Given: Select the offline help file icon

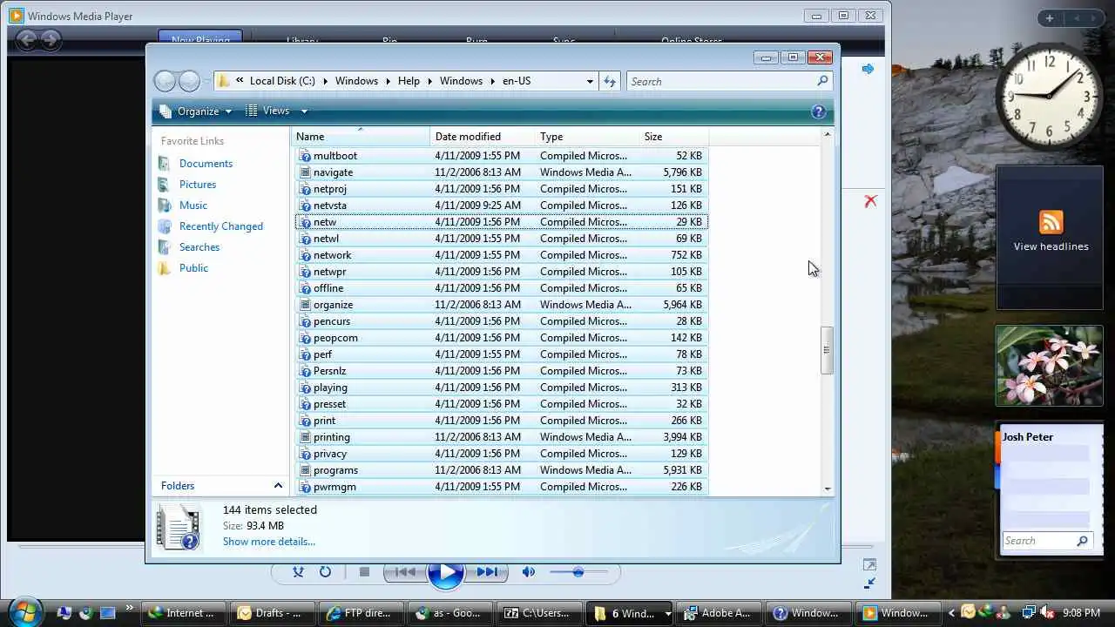Looking at the screenshot, I should (x=305, y=288).
